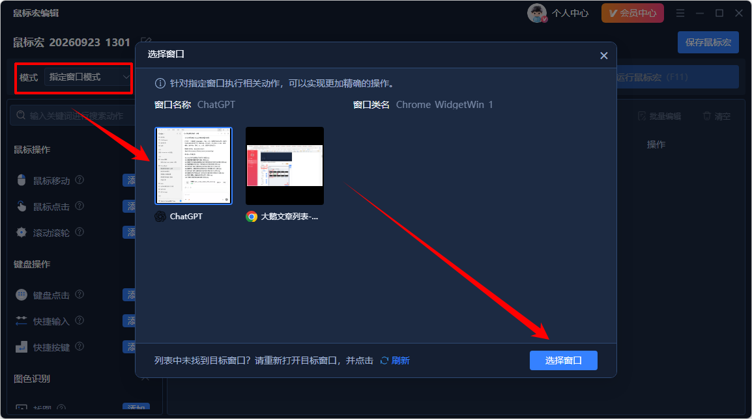Click the 快捷输入 icon

pos(22,321)
